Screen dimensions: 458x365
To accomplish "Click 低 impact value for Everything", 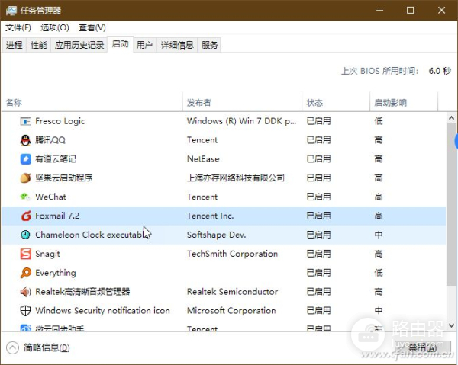I will tap(379, 273).
